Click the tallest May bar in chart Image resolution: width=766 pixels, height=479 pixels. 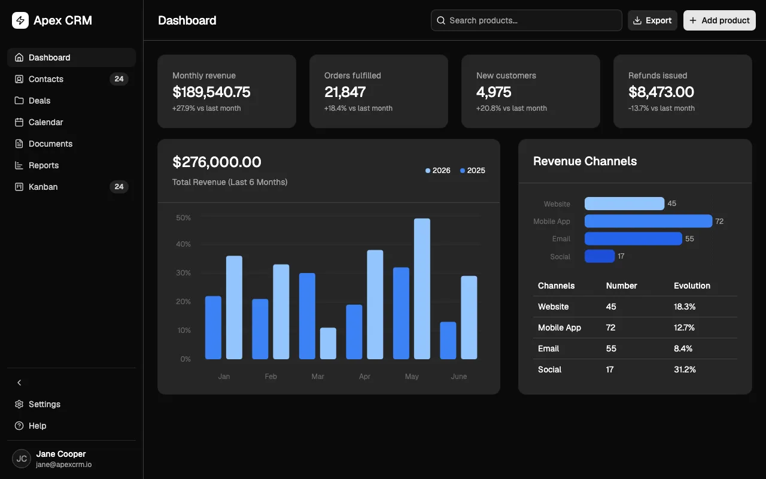click(422, 289)
